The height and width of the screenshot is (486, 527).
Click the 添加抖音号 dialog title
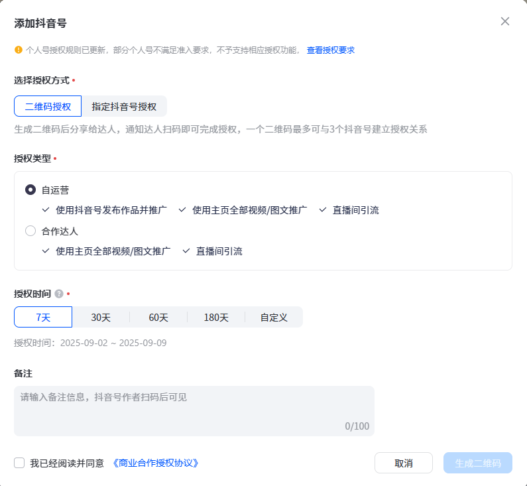(x=40, y=23)
